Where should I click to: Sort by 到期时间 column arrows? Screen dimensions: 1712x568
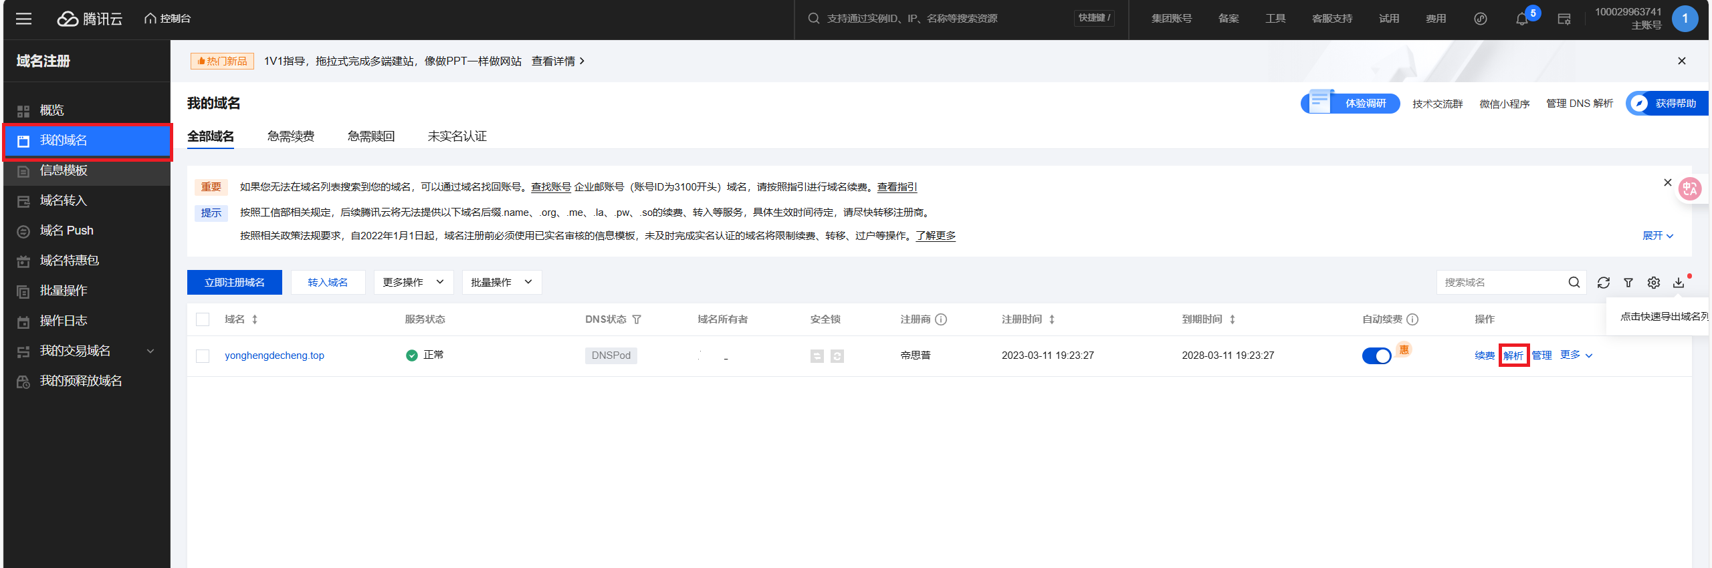[1233, 319]
